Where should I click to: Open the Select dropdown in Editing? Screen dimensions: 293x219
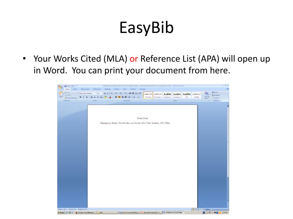click(x=216, y=98)
